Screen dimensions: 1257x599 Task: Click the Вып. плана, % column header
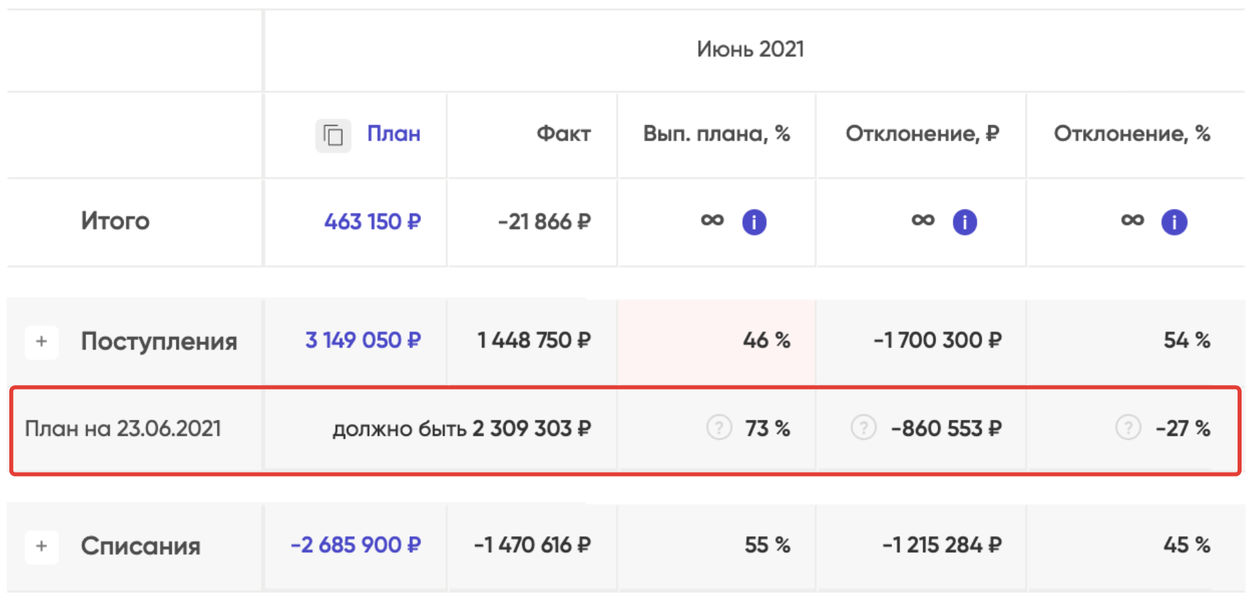click(x=716, y=134)
